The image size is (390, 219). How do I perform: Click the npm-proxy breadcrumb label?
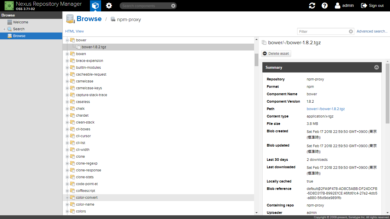129,20
